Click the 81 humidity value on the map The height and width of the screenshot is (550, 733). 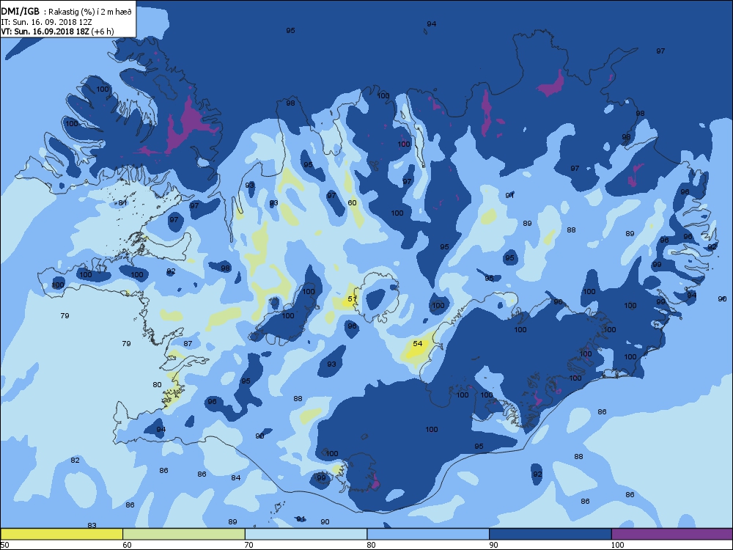click(x=122, y=202)
